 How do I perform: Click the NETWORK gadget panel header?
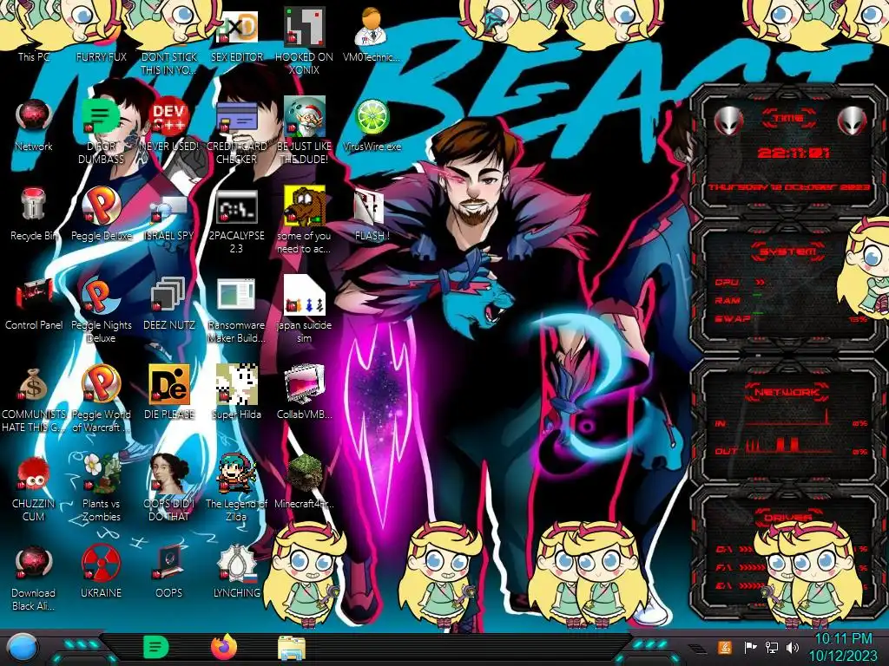(787, 391)
